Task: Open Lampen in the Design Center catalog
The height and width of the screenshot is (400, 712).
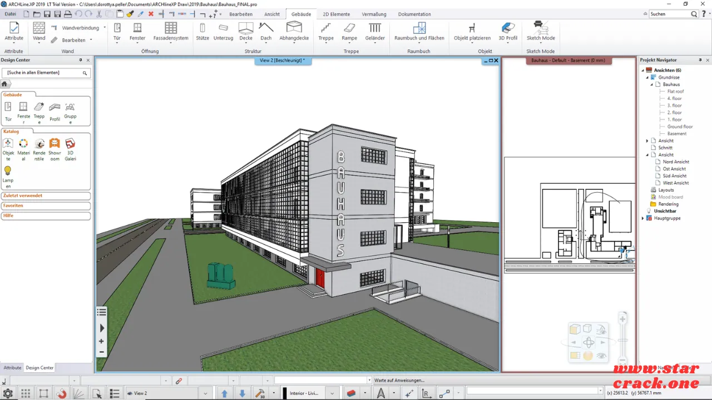Action: pos(8,177)
